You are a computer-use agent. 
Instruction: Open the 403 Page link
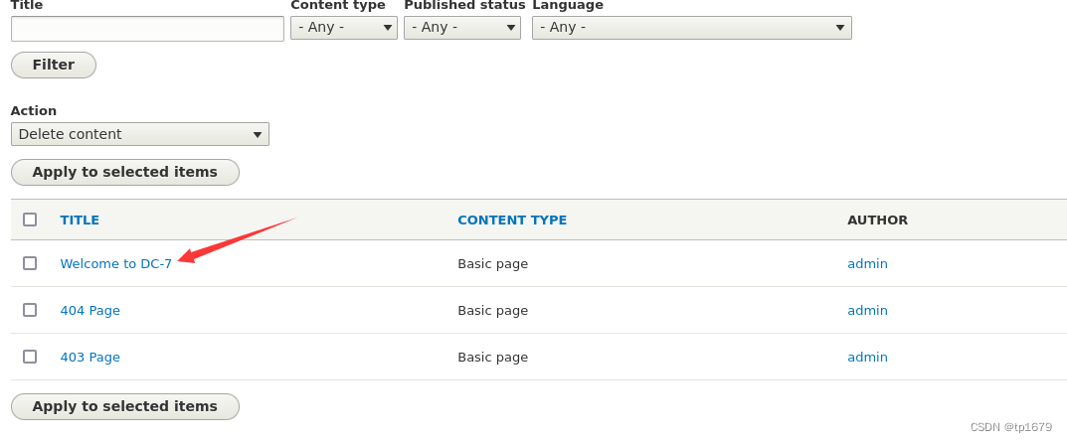click(x=89, y=358)
